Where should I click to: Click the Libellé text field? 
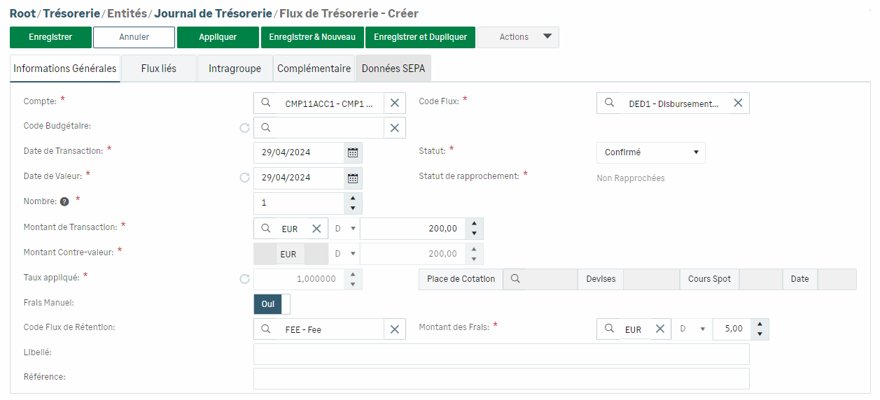(x=501, y=354)
